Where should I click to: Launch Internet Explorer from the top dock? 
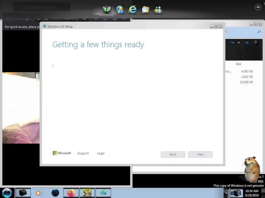pos(132,10)
